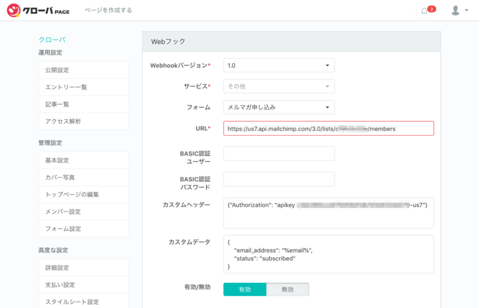The height and width of the screenshot is (308, 479).
Task: Enable the webhook with 有効 toggle
Action: 245,289
